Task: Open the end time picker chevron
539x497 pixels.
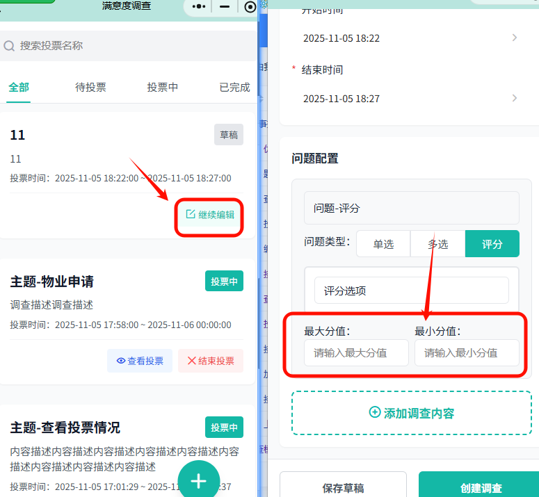Action: (x=515, y=98)
